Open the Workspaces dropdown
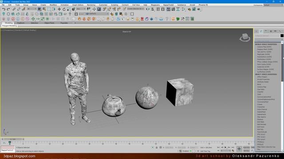The height and width of the screenshot is (159, 284). 273,5
